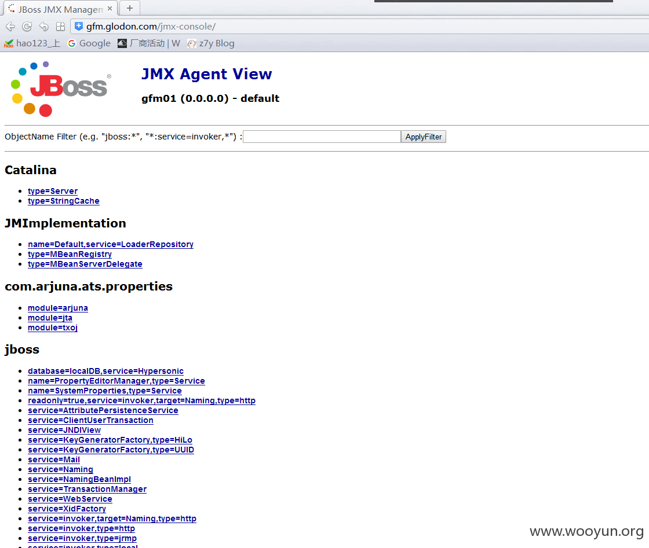Open type=StringCache link
The image size is (649, 548).
(x=63, y=201)
